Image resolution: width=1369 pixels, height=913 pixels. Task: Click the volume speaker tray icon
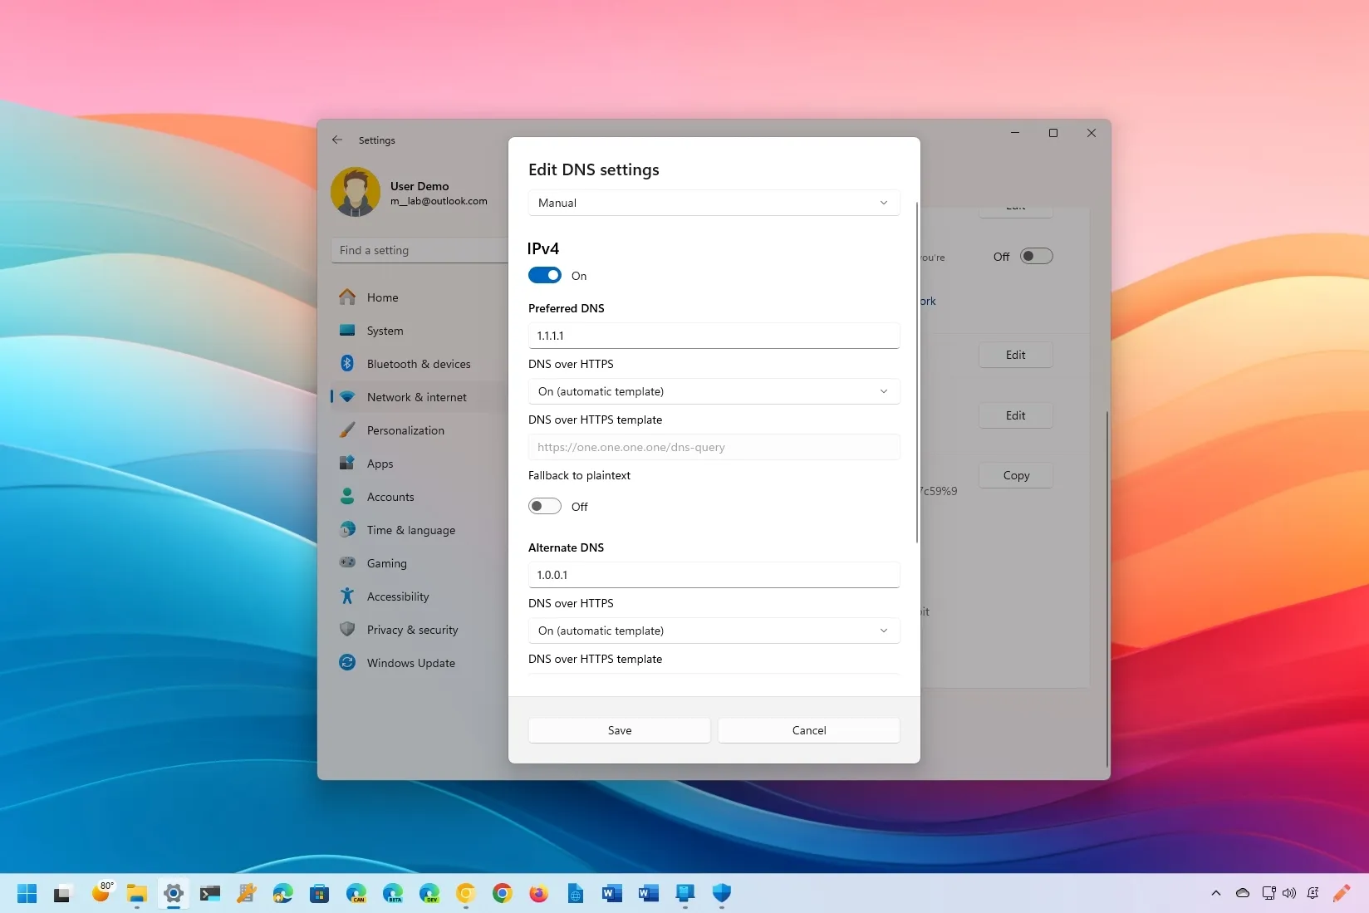point(1289,893)
